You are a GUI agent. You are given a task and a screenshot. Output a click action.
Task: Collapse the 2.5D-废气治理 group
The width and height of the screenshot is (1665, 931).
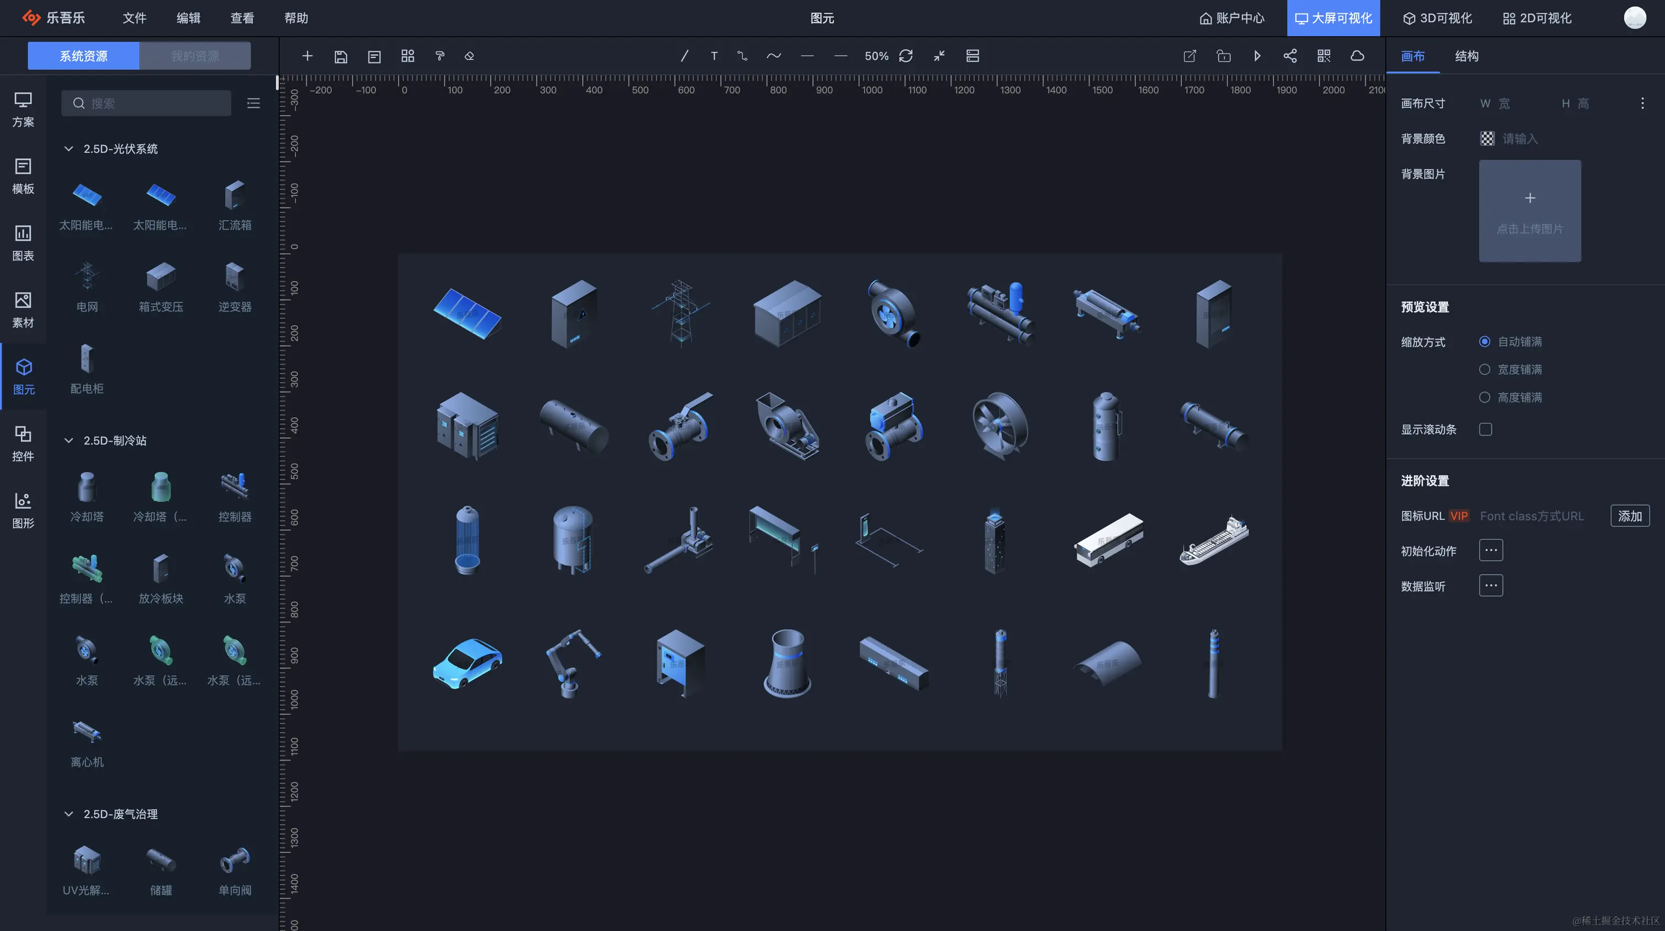click(x=68, y=814)
